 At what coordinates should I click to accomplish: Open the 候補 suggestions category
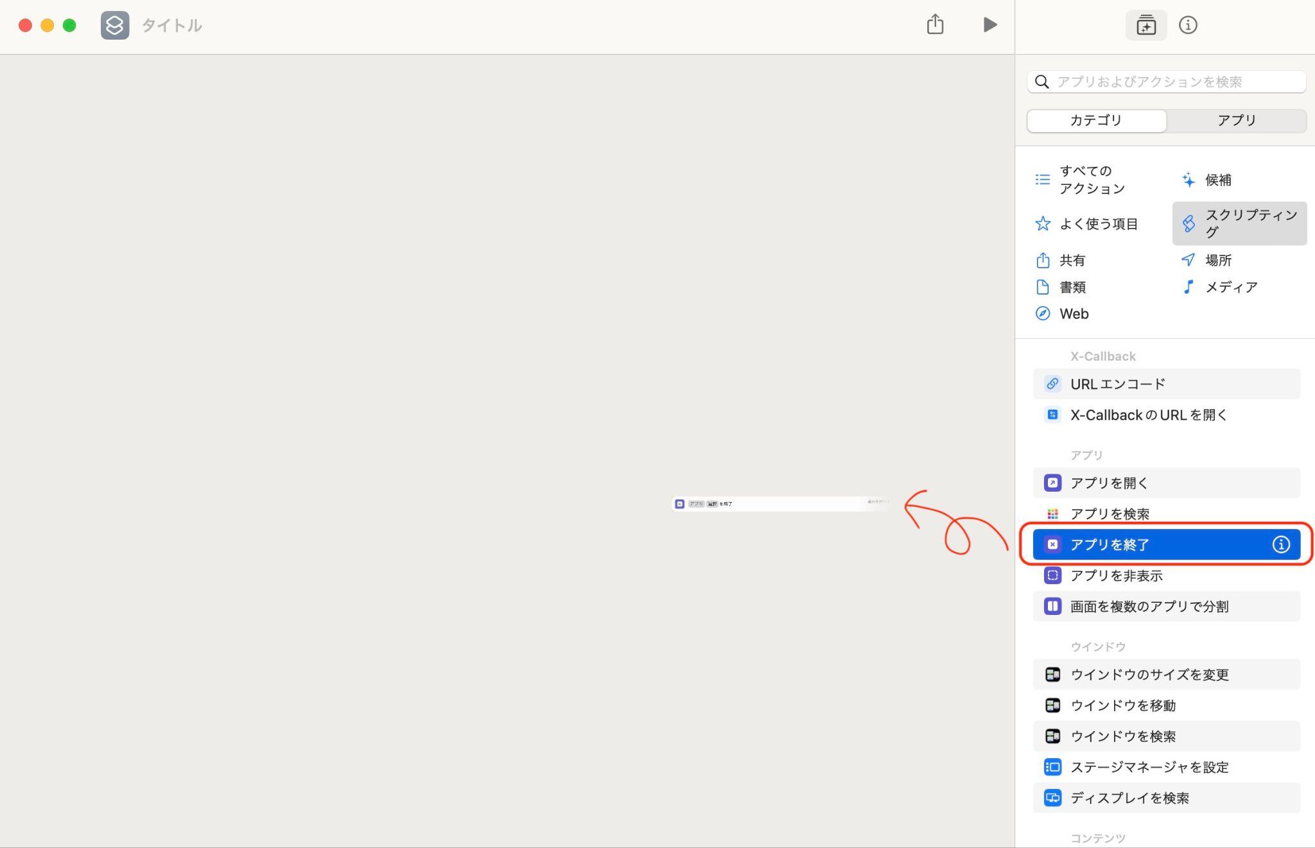click(x=1207, y=180)
